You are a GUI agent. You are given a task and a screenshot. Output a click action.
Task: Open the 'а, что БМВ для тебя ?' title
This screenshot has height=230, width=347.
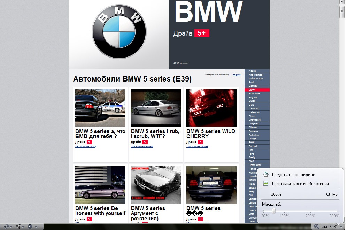100,134
